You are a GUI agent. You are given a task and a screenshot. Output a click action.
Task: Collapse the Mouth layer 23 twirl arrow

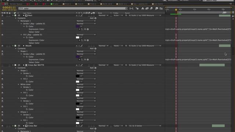13,46
